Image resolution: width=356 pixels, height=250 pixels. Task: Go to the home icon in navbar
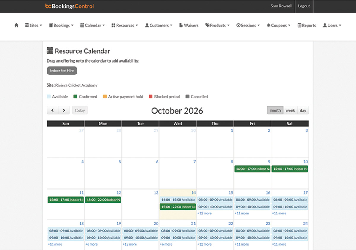[16, 26]
